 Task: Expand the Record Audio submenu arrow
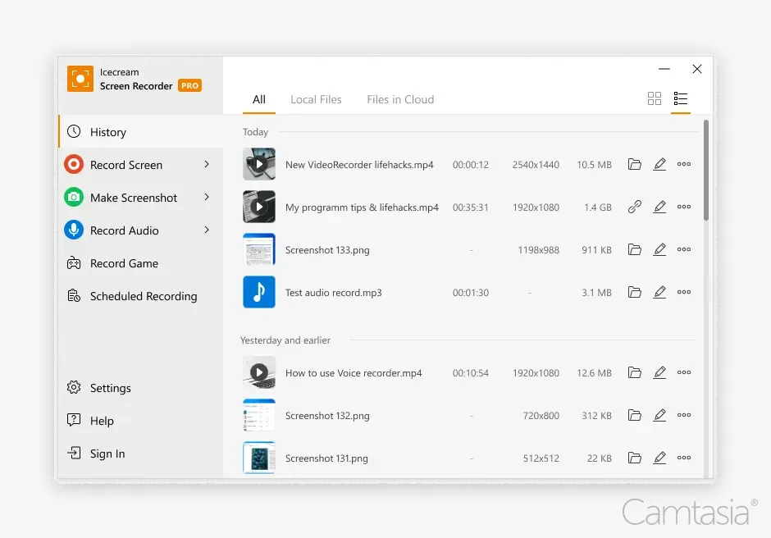[x=207, y=230]
